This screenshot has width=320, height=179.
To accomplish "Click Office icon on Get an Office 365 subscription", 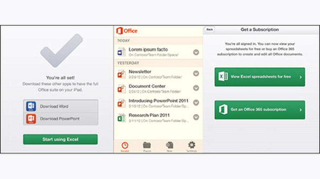I will [x=223, y=109].
